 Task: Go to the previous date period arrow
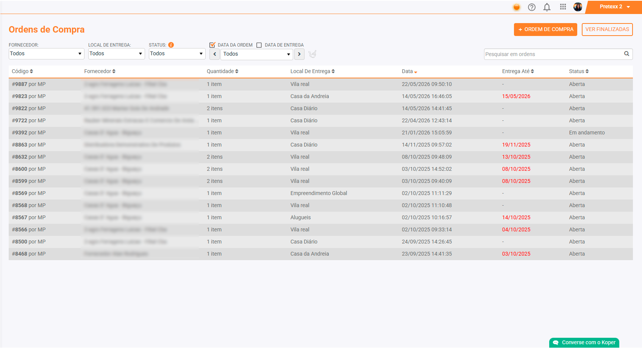215,54
